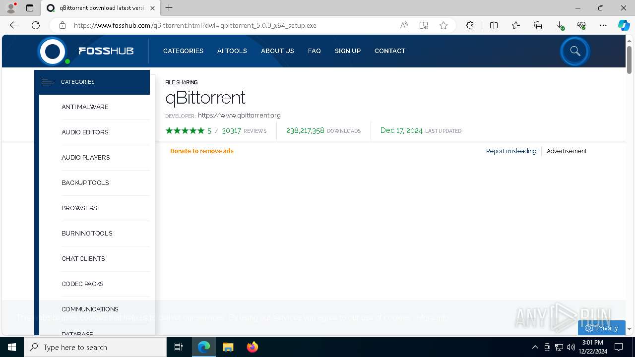This screenshot has height=357, width=635.
Task: Toggle split screen view
Action: (x=494, y=25)
